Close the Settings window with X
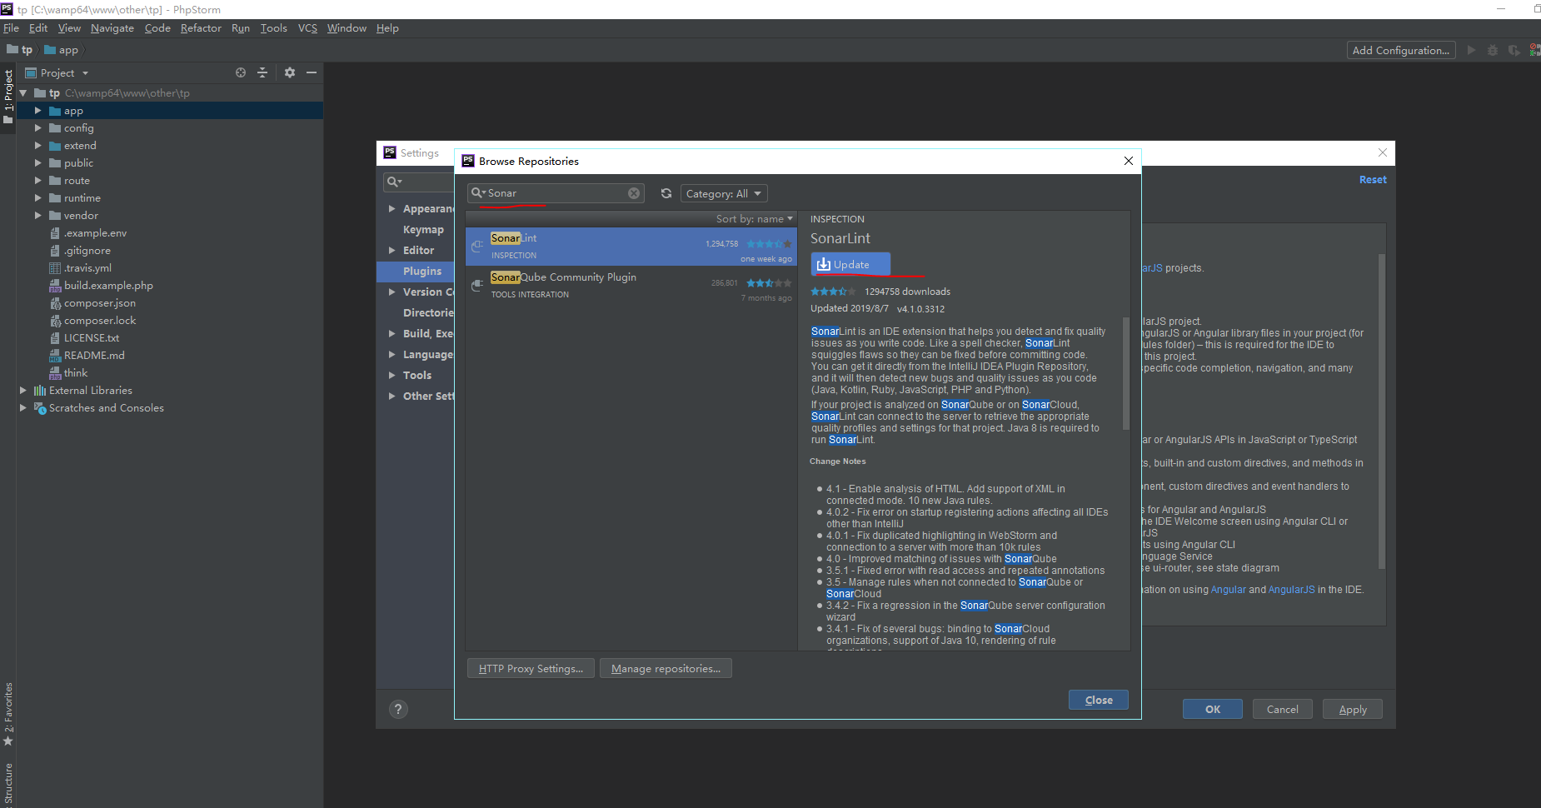Image resolution: width=1541 pixels, height=808 pixels. point(1383,152)
